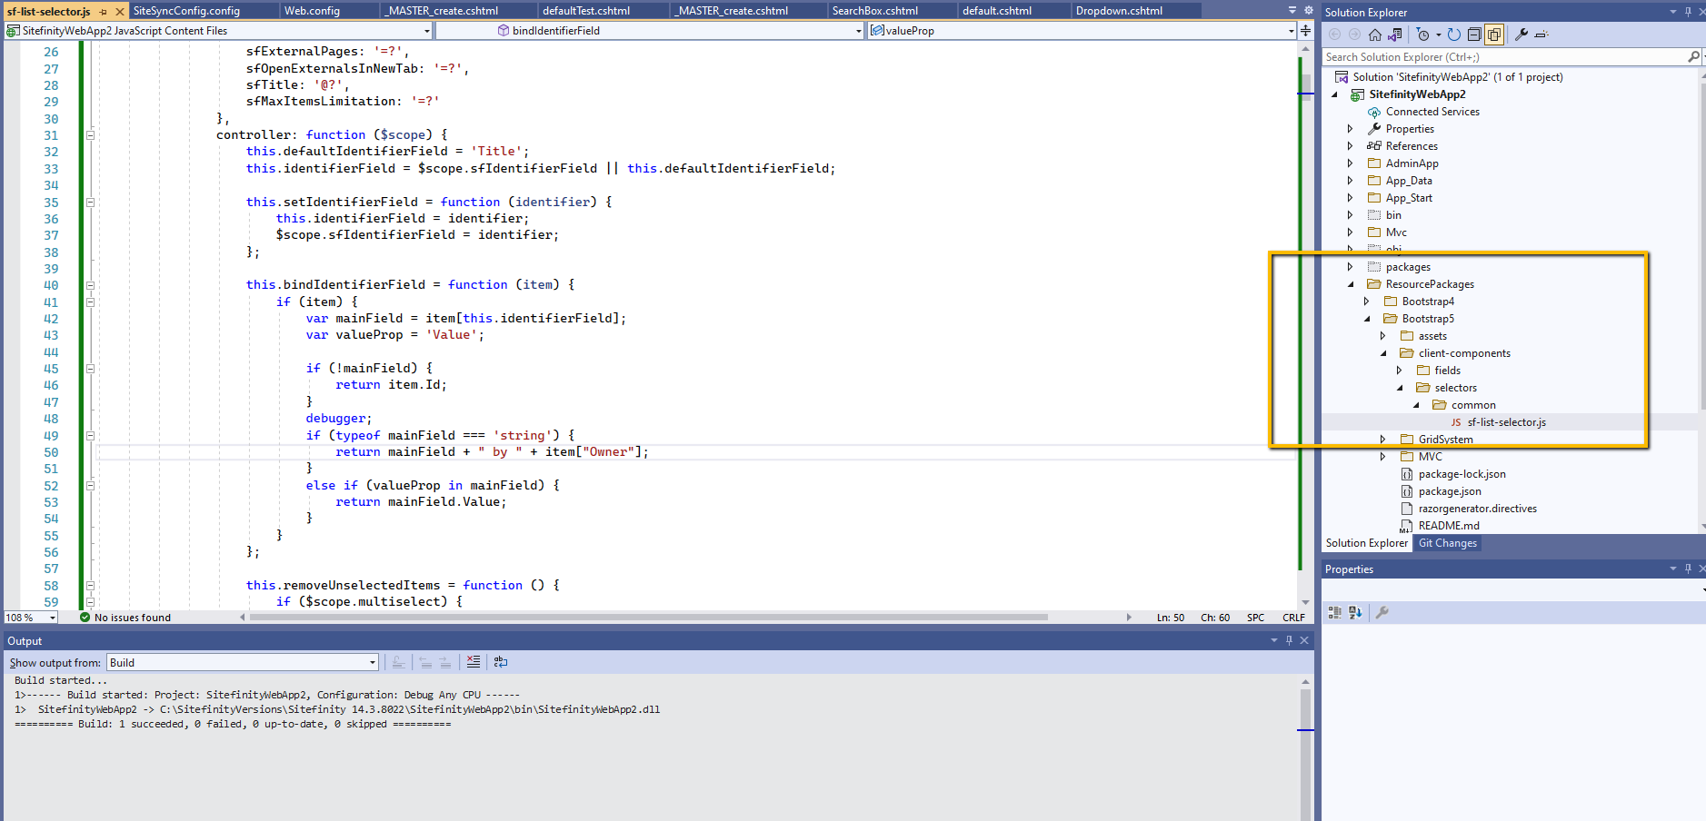Refresh the Solution Explorer tree
The image size is (1706, 821).
1452,35
